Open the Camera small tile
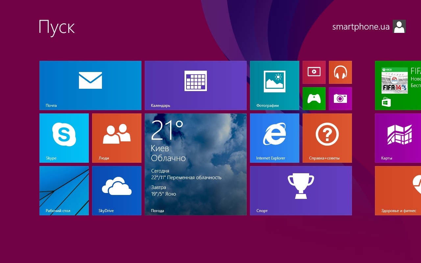The height and width of the screenshot is (263, 421). [x=340, y=98]
